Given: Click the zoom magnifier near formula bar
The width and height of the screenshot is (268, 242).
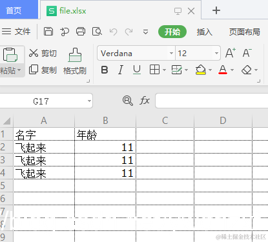Looking at the screenshot, I should tap(128, 101).
